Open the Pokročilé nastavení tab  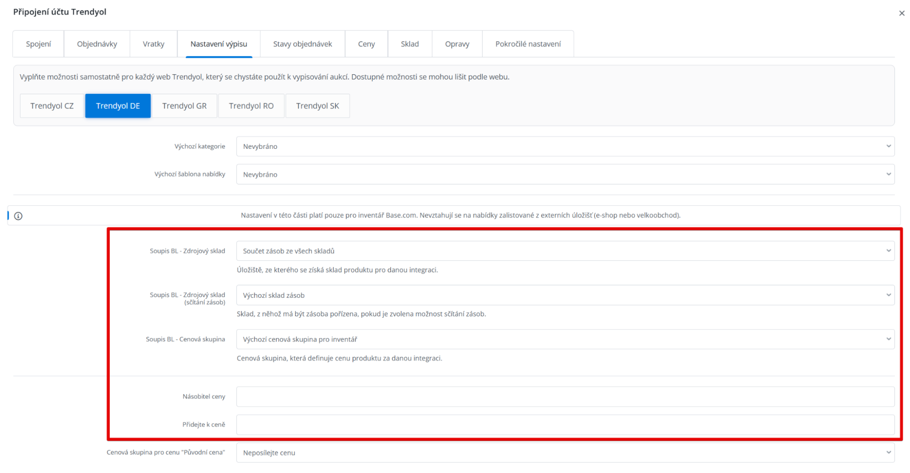(x=528, y=44)
